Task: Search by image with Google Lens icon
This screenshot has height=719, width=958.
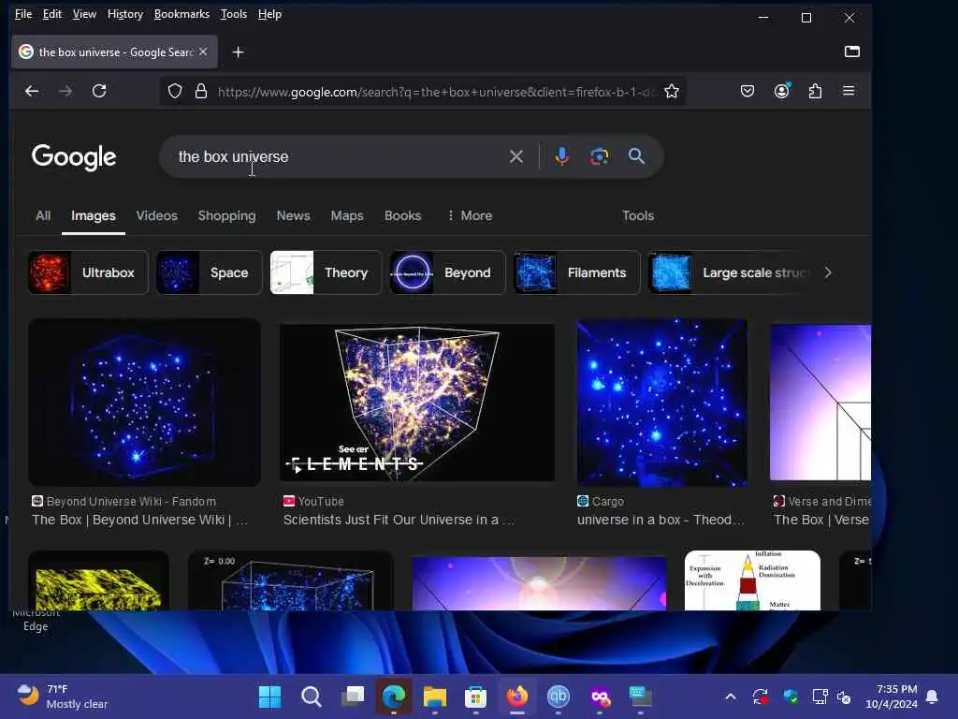Action: coord(600,156)
